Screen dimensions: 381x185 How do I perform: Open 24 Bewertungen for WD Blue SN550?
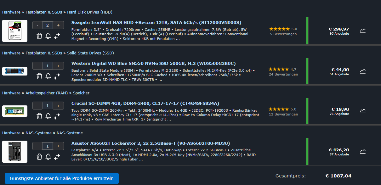tap(283, 75)
